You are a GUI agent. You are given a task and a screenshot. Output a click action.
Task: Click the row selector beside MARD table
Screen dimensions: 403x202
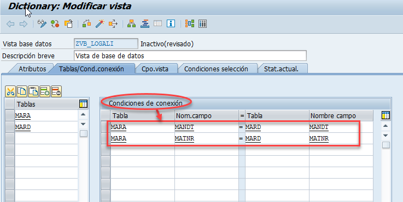(10, 127)
